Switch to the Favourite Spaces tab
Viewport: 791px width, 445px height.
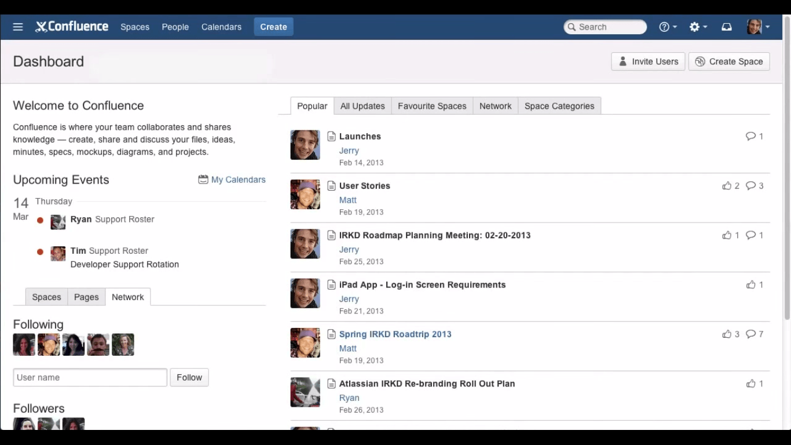[x=432, y=106]
